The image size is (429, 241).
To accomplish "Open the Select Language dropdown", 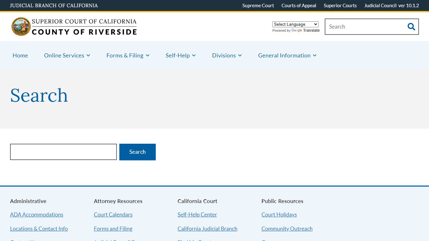I will 296,24.
